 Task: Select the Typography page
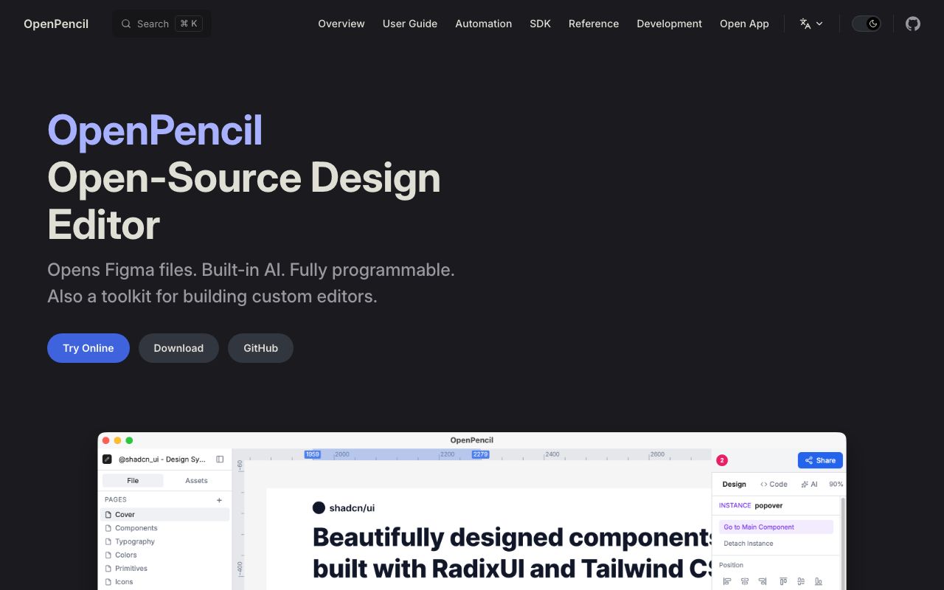164,541
